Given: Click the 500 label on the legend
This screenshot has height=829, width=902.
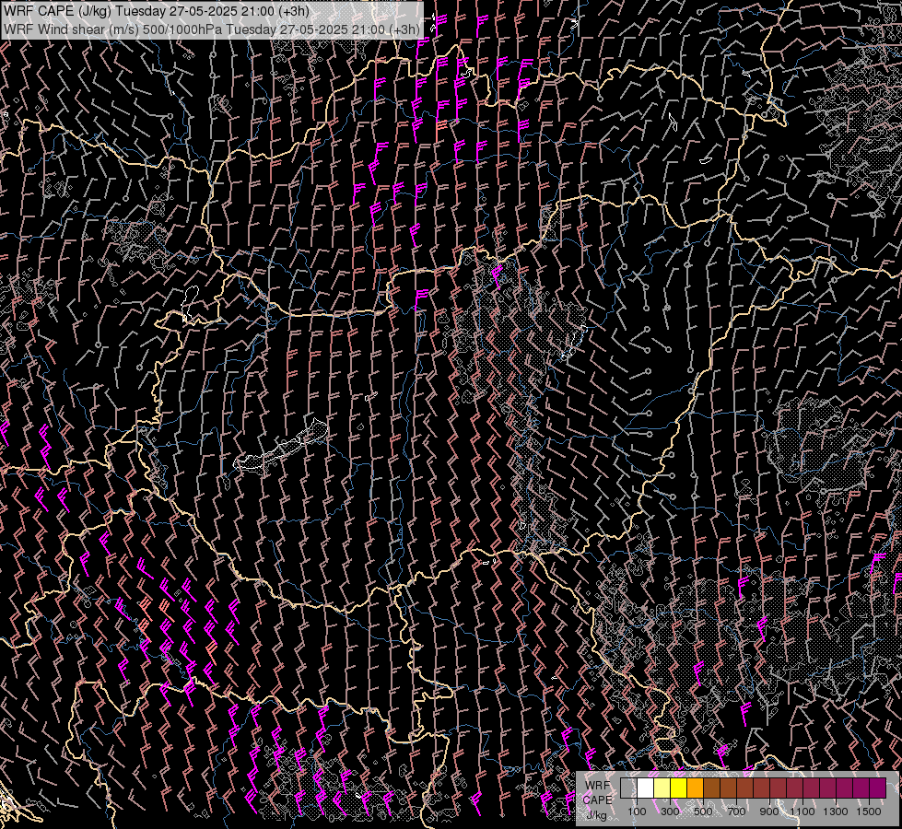Looking at the screenshot, I should point(703,811).
